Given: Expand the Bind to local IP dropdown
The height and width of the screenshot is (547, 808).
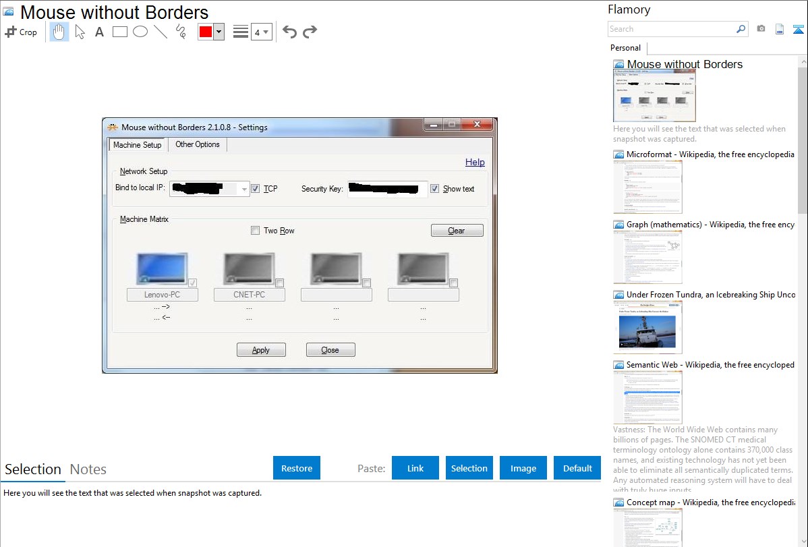Looking at the screenshot, I should pos(244,190).
